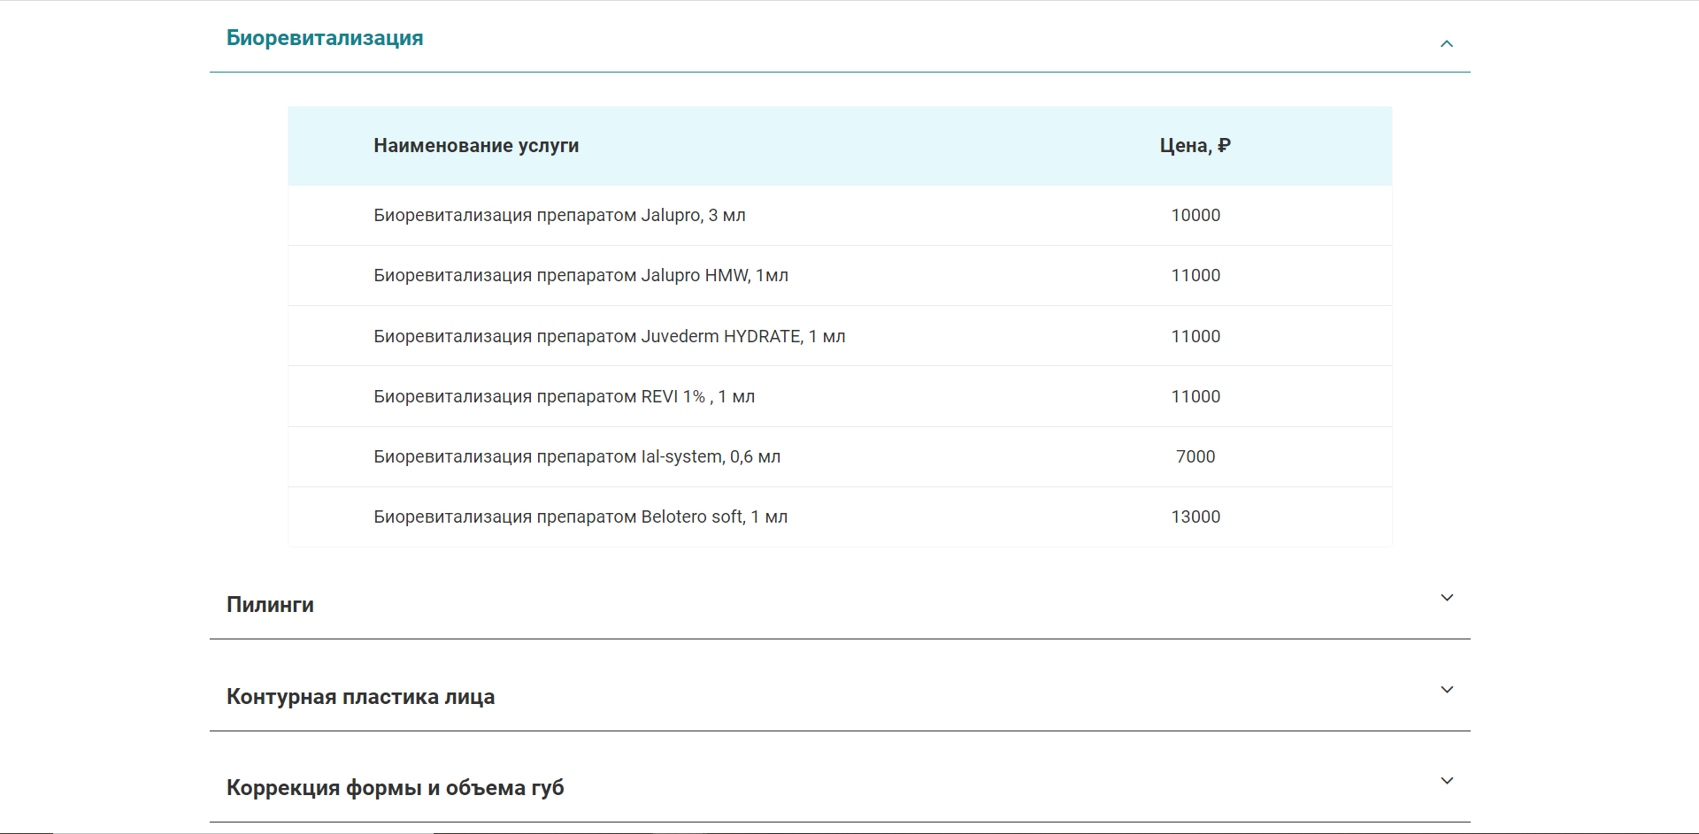Select the Jalupro HMW, 1мл service

tap(580, 276)
